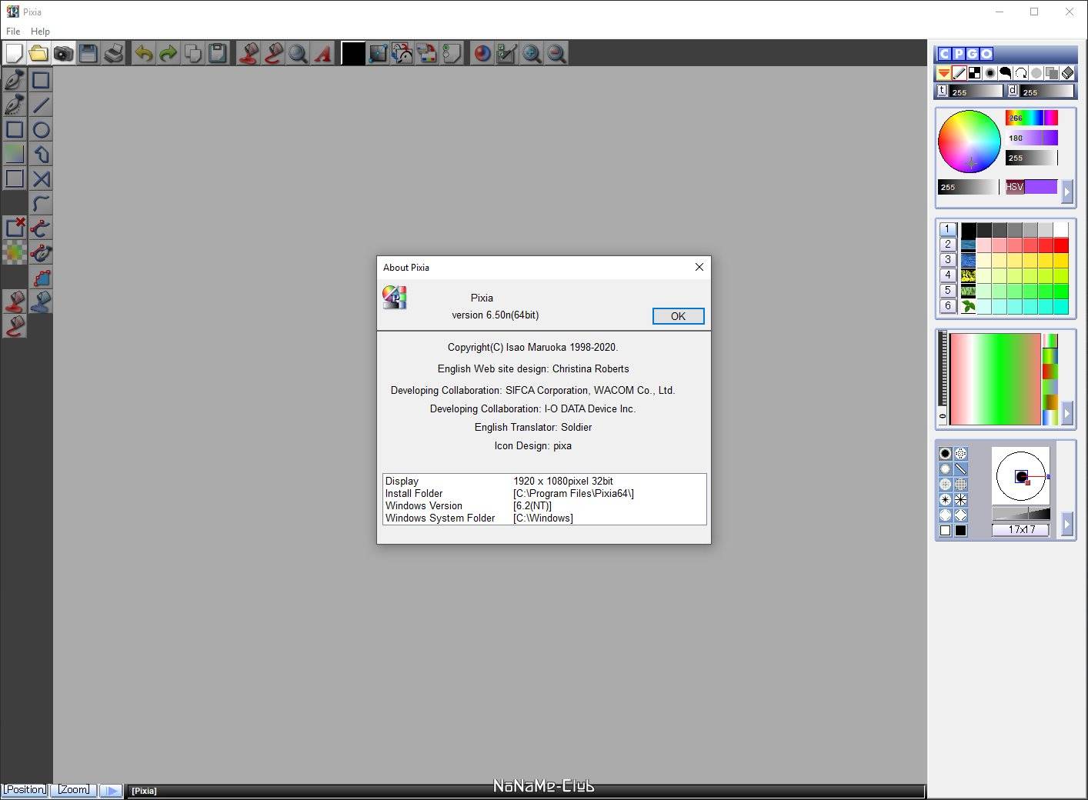Image resolution: width=1088 pixels, height=800 pixels.
Task: Pick the diagonal line brush tip
Action: (960, 468)
